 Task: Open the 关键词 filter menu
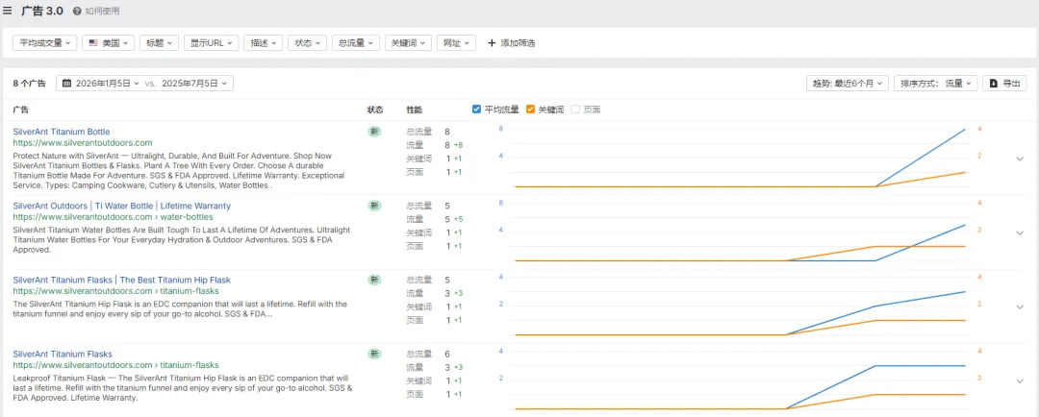[408, 43]
